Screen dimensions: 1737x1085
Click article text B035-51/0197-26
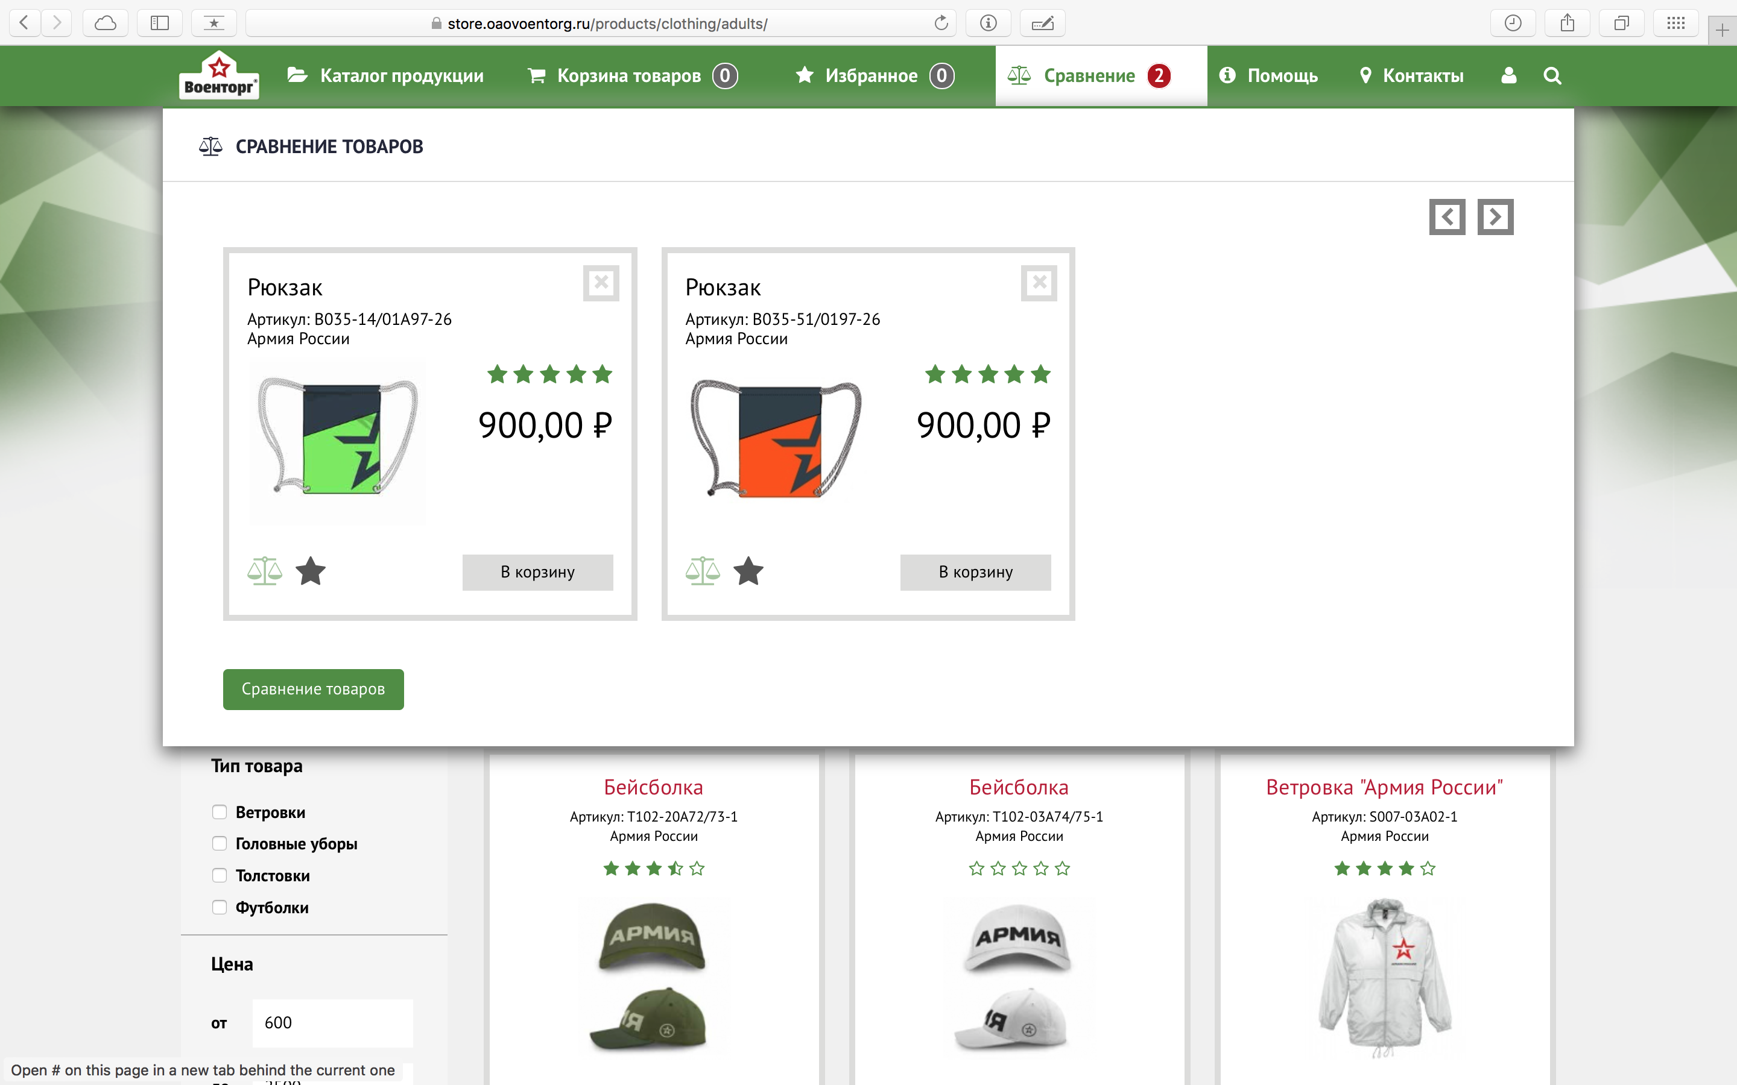point(816,319)
